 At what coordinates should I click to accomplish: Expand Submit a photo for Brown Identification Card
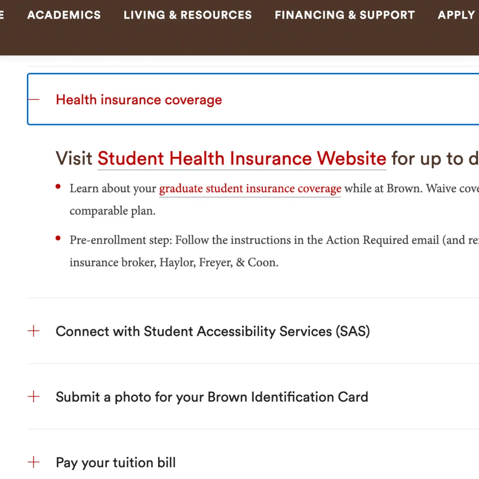click(x=212, y=397)
